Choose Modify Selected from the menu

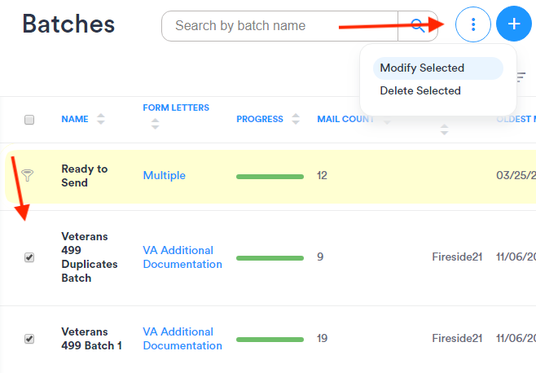coord(422,68)
